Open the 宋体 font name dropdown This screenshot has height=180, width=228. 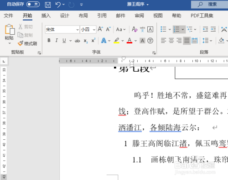click(78, 30)
